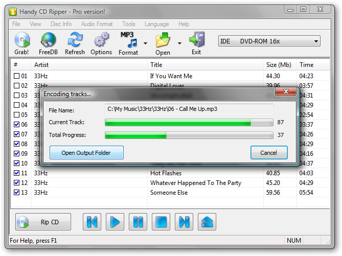Uncheck track 06 checkbox
342x256 pixels.
(x=16, y=124)
